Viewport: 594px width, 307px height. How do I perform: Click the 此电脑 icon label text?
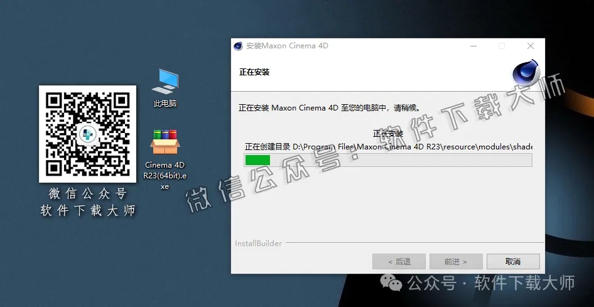(x=165, y=104)
